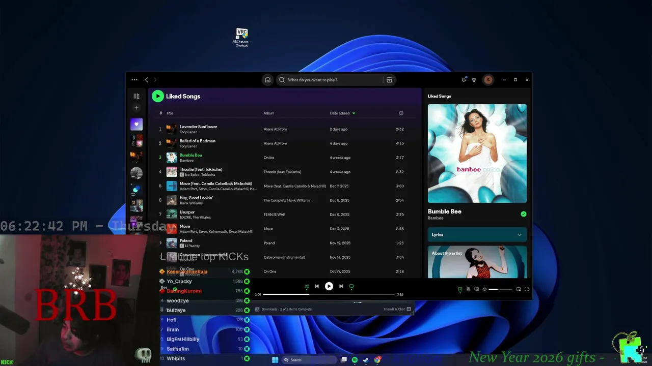
Task: Open the Queue icon
Action: click(468, 289)
